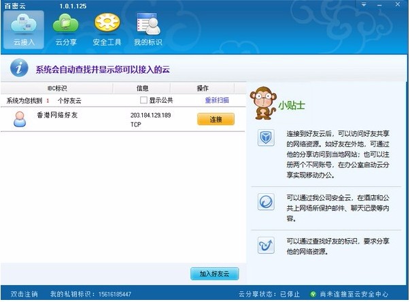Click the TCP protocol label
Viewport: 410px width, 302px height.
tap(136, 124)
